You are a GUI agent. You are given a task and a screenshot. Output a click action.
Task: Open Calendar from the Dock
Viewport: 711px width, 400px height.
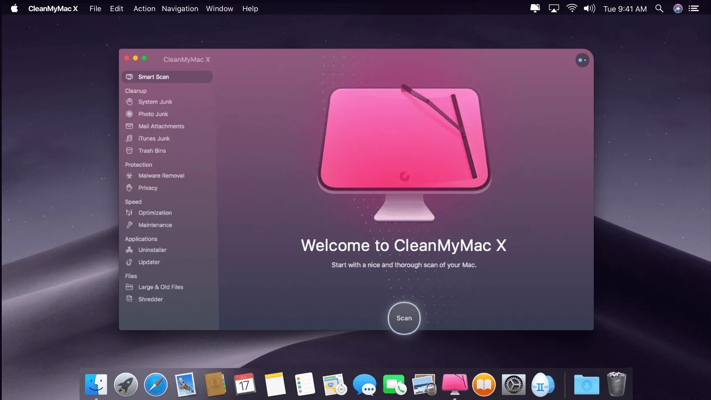245,385
